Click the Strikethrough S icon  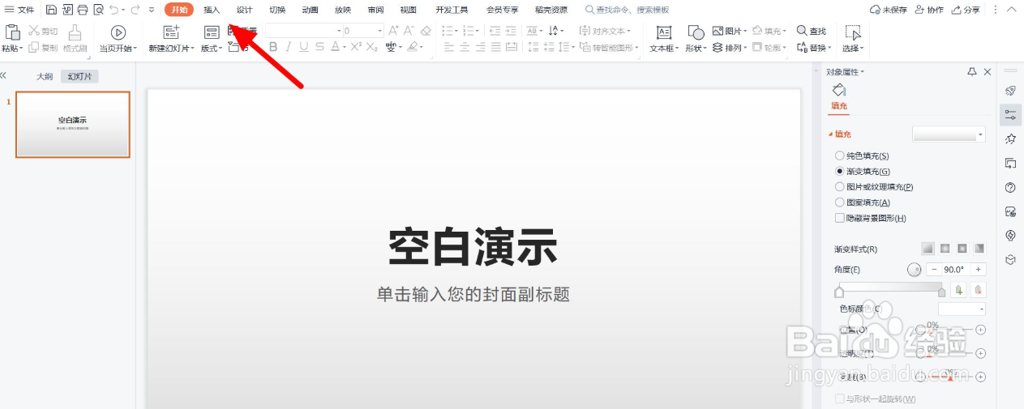click(x=319, y=47)
